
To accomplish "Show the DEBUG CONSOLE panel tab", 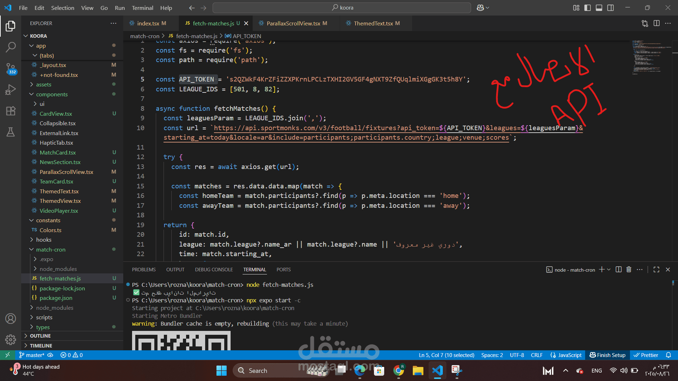I will coord(214,270).
